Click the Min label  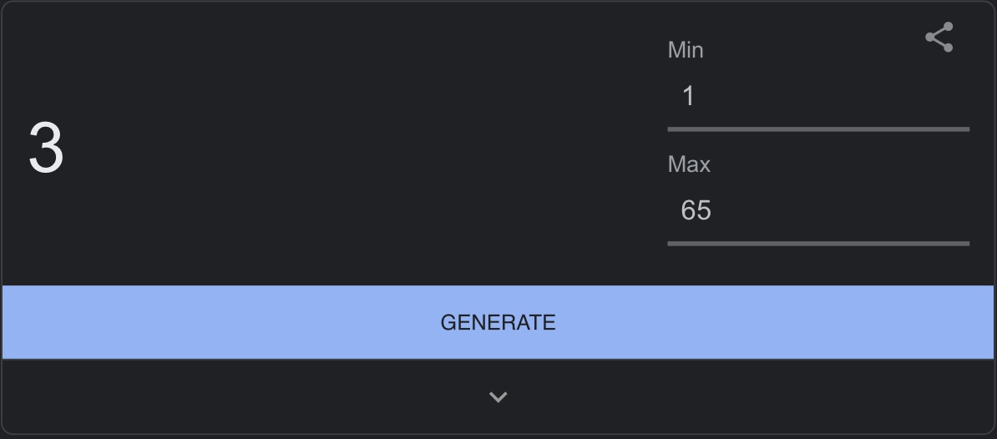click(x=686, y=50)
